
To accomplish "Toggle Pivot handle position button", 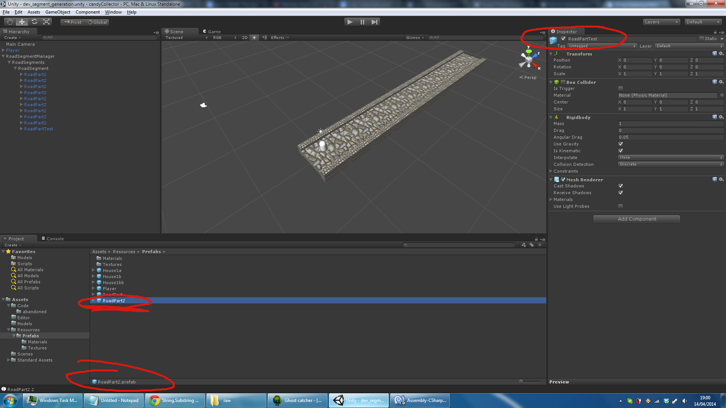I will point(73,22).
